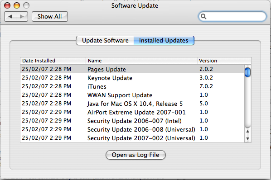Select Security Update 2007-002 (Universal)

(132, 138)
